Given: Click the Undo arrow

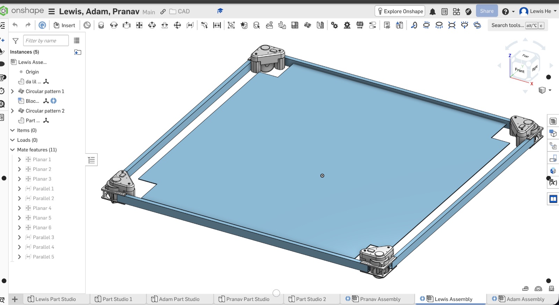Looking at the screenshot, I should pos(15,25).
